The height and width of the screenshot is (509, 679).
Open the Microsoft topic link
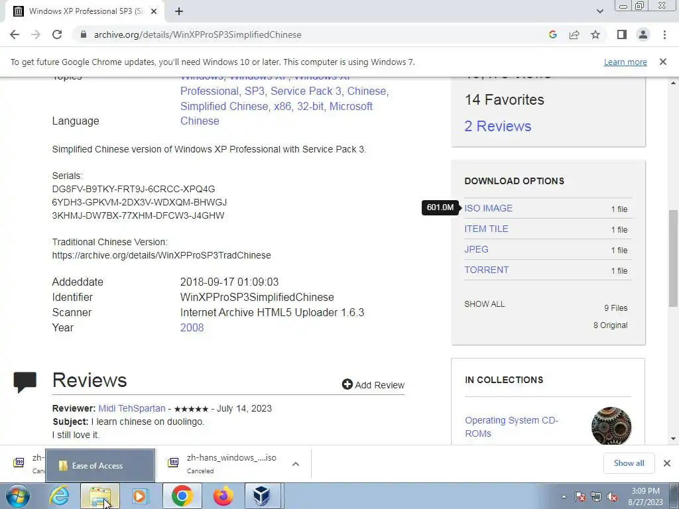coord(351,106)
